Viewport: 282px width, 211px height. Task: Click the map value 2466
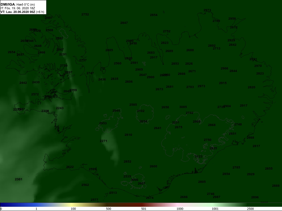[41, 52]
